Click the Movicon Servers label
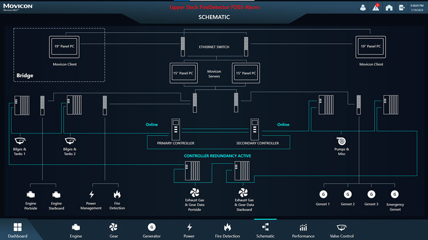 click(214, 74)
